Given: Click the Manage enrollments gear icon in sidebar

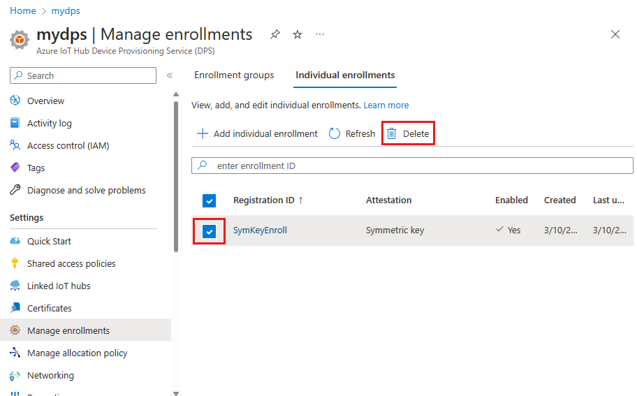Looking at the screenshot, I should [15, 330].
